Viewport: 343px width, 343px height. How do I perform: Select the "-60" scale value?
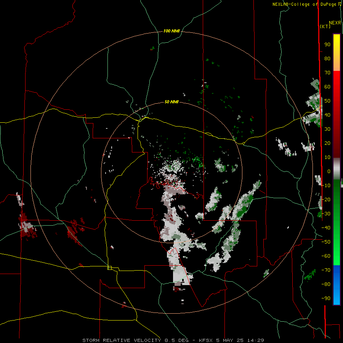[326, 256]
